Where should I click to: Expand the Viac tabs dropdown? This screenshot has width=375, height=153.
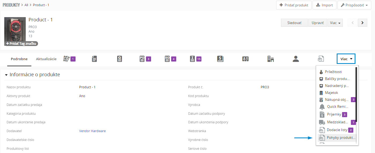pyautogui.click(x=346, y=59)
